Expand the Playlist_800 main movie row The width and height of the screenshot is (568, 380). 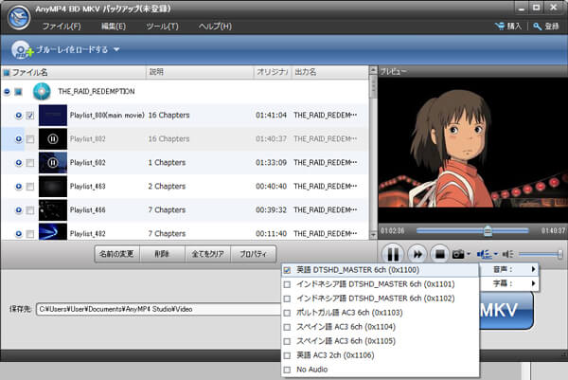click(x=19, y=116)
